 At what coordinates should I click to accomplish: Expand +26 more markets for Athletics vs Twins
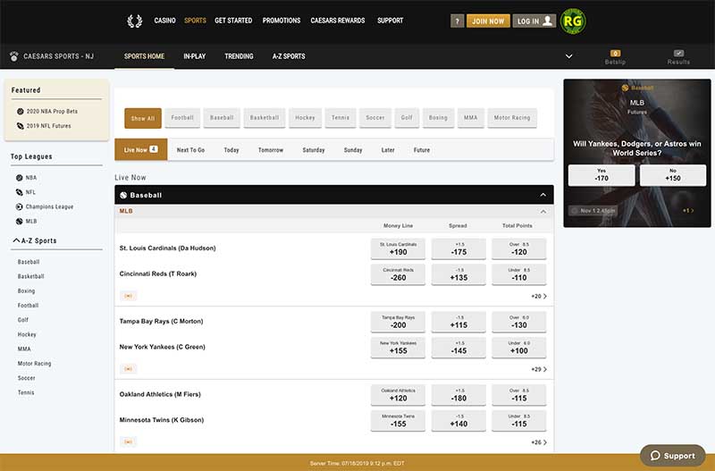(x=539, y=442)
